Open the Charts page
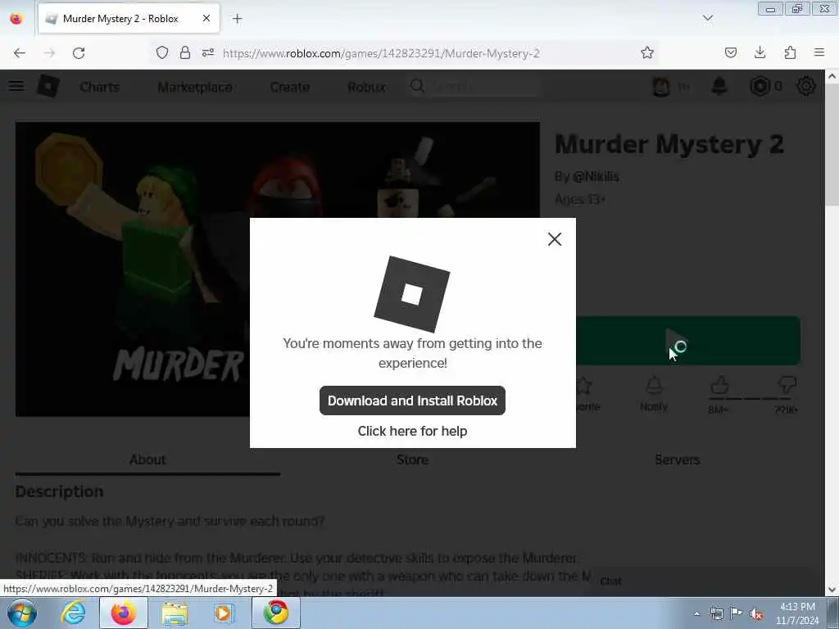This screenshot has height=629, width=839. [99, 87]
